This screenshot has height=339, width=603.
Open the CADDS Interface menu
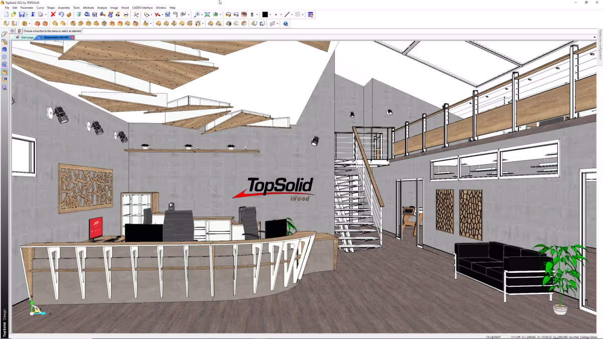point(142,8)
